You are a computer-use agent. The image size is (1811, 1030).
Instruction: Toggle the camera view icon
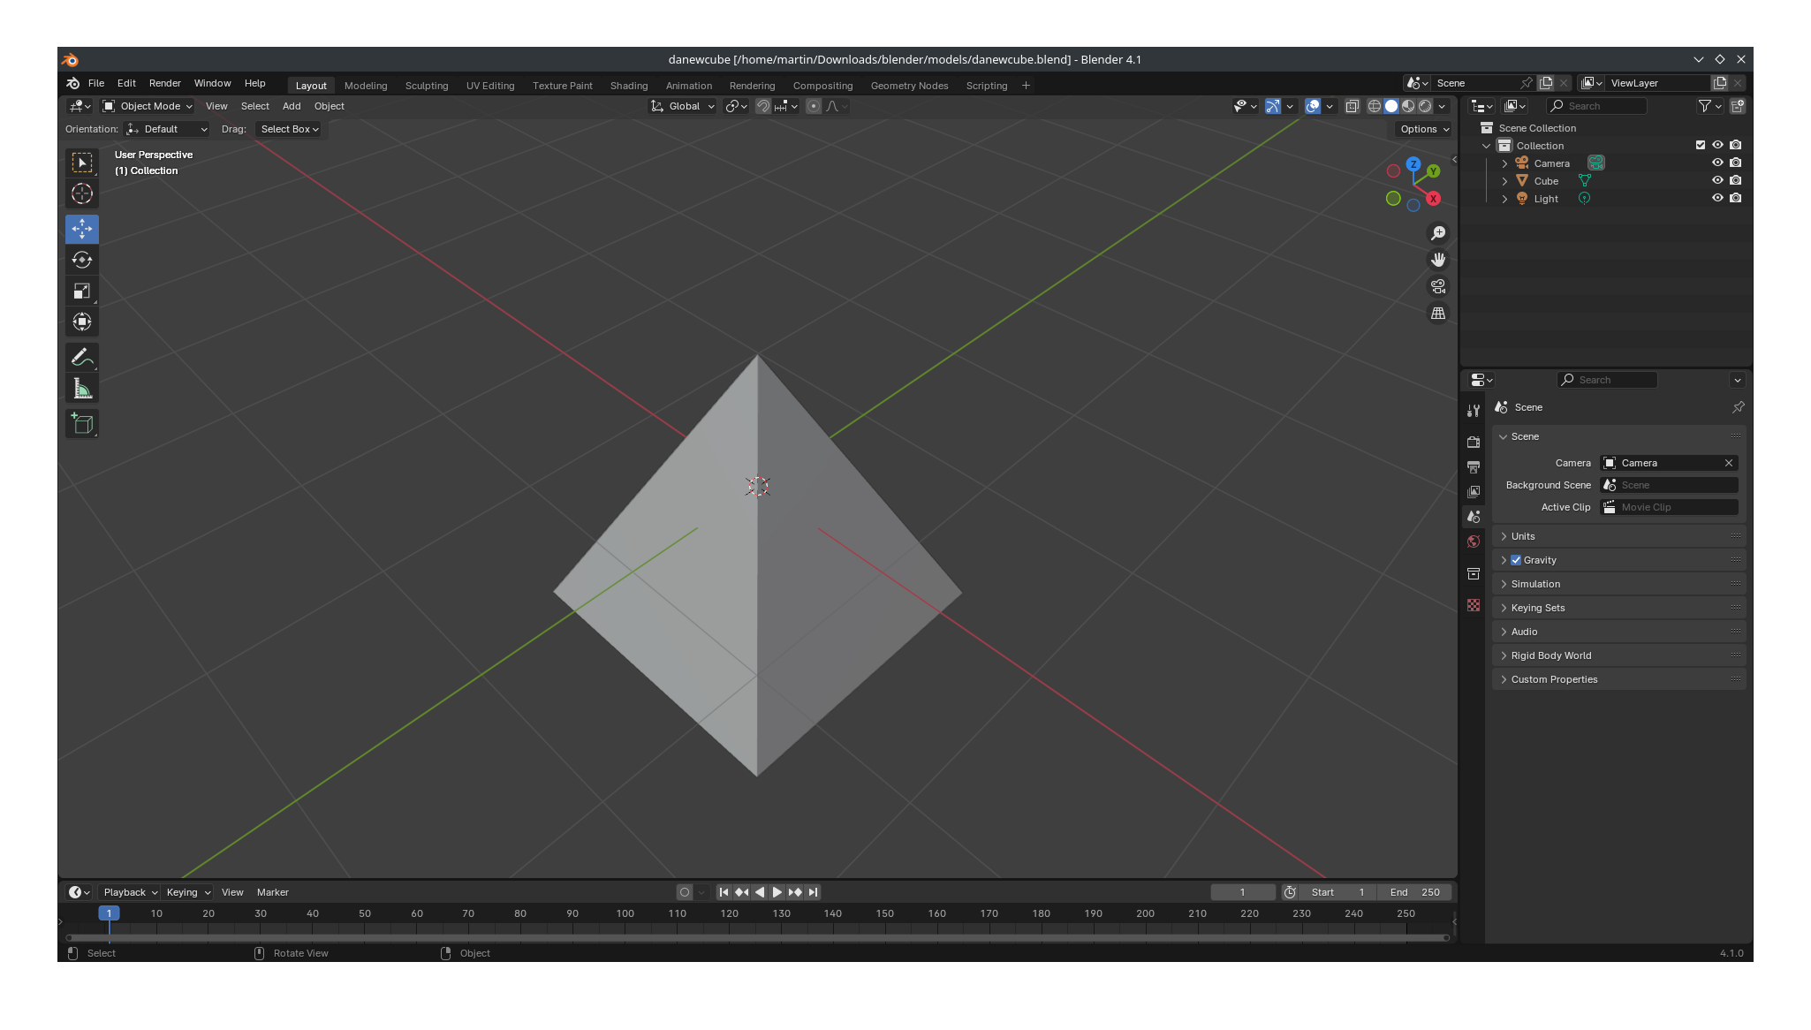(1438, 286)
